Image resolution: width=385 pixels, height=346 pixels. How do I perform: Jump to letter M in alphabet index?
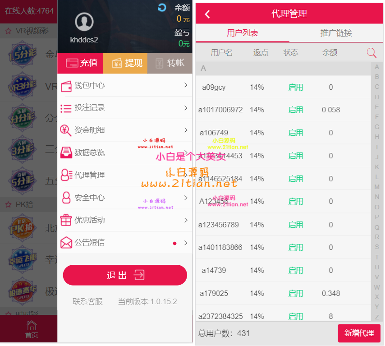pyautogui.click(x=377, y=187)
